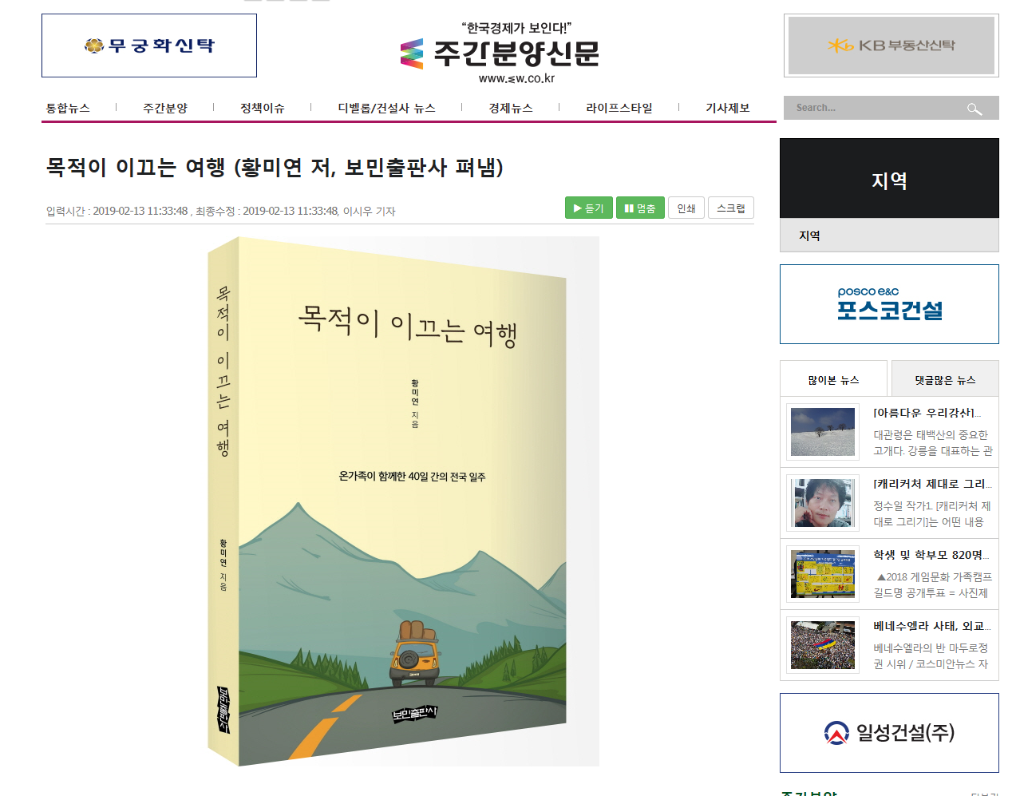Open the 주간분양신문 site logo

(500, 53)
